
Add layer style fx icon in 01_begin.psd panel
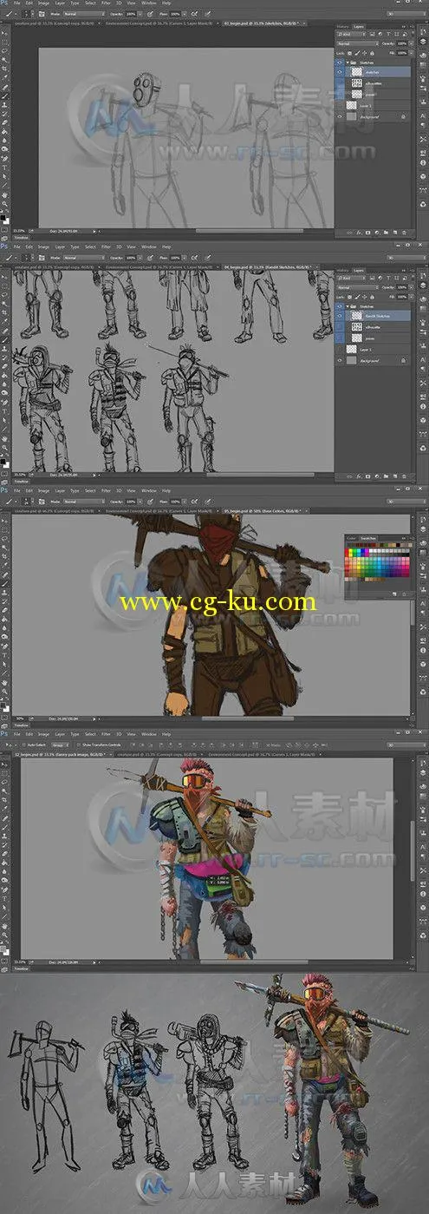click(359, 233)
